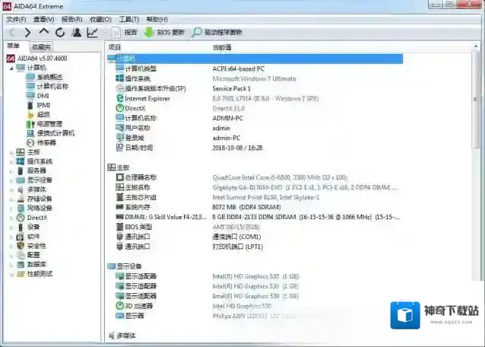Click the Forward navigation arrow in toolbar
Image resolution: width=485 pixels, height=347 pixels.
pos(27,33)
